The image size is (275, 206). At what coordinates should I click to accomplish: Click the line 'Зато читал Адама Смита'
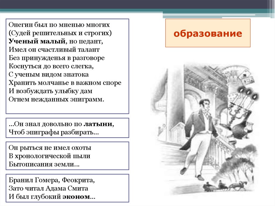pos(48,188)
